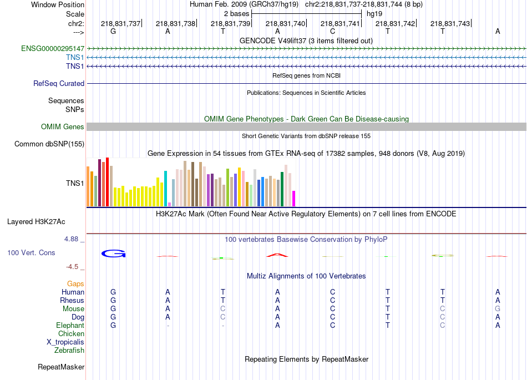Click Dog row C under 218,831,739

222,317
